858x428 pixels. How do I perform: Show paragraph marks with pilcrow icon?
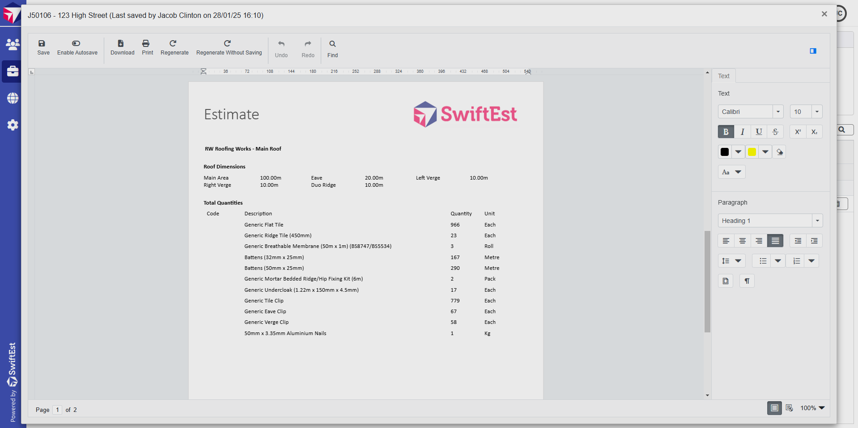pyautogui.click(x=747, y=281)
